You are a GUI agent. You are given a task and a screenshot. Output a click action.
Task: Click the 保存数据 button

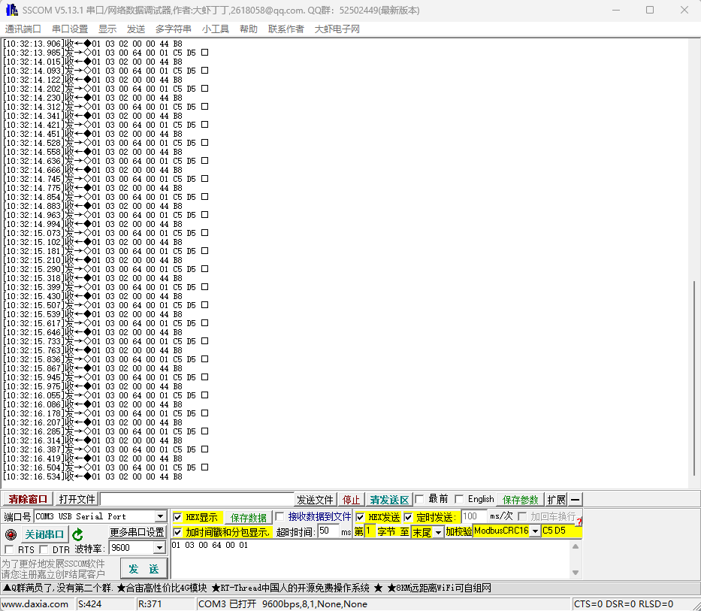248,518
